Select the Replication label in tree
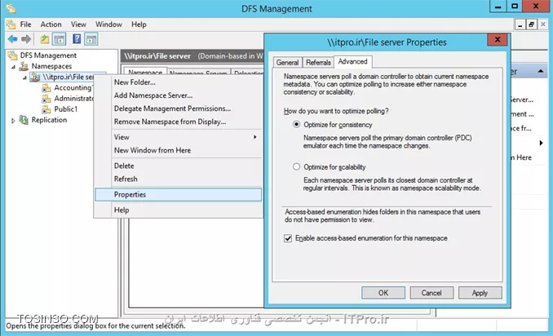553x336 pixels. point(49,120)
